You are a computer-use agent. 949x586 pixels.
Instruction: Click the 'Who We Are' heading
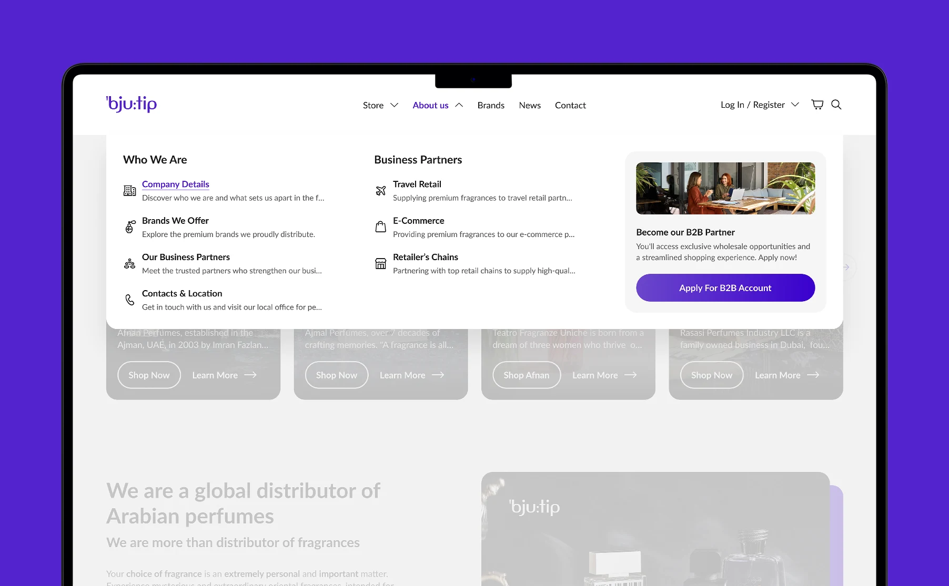click(x=155, y=159)
